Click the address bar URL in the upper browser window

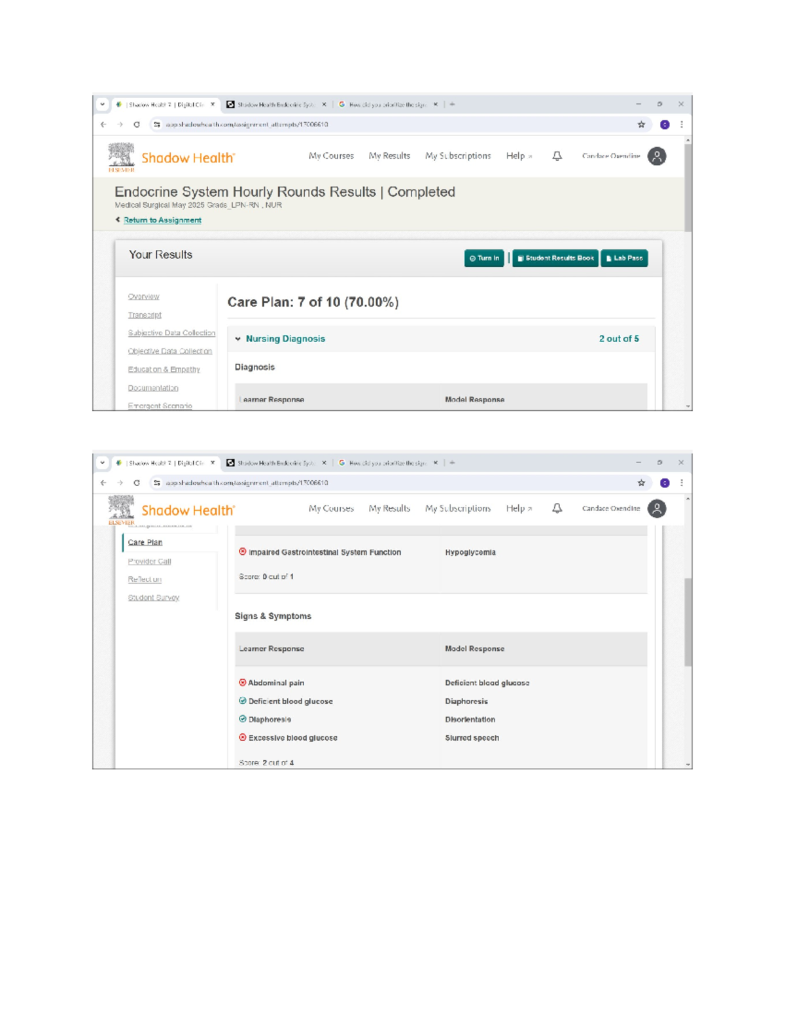pyautogui.click(x=247, y=124)
